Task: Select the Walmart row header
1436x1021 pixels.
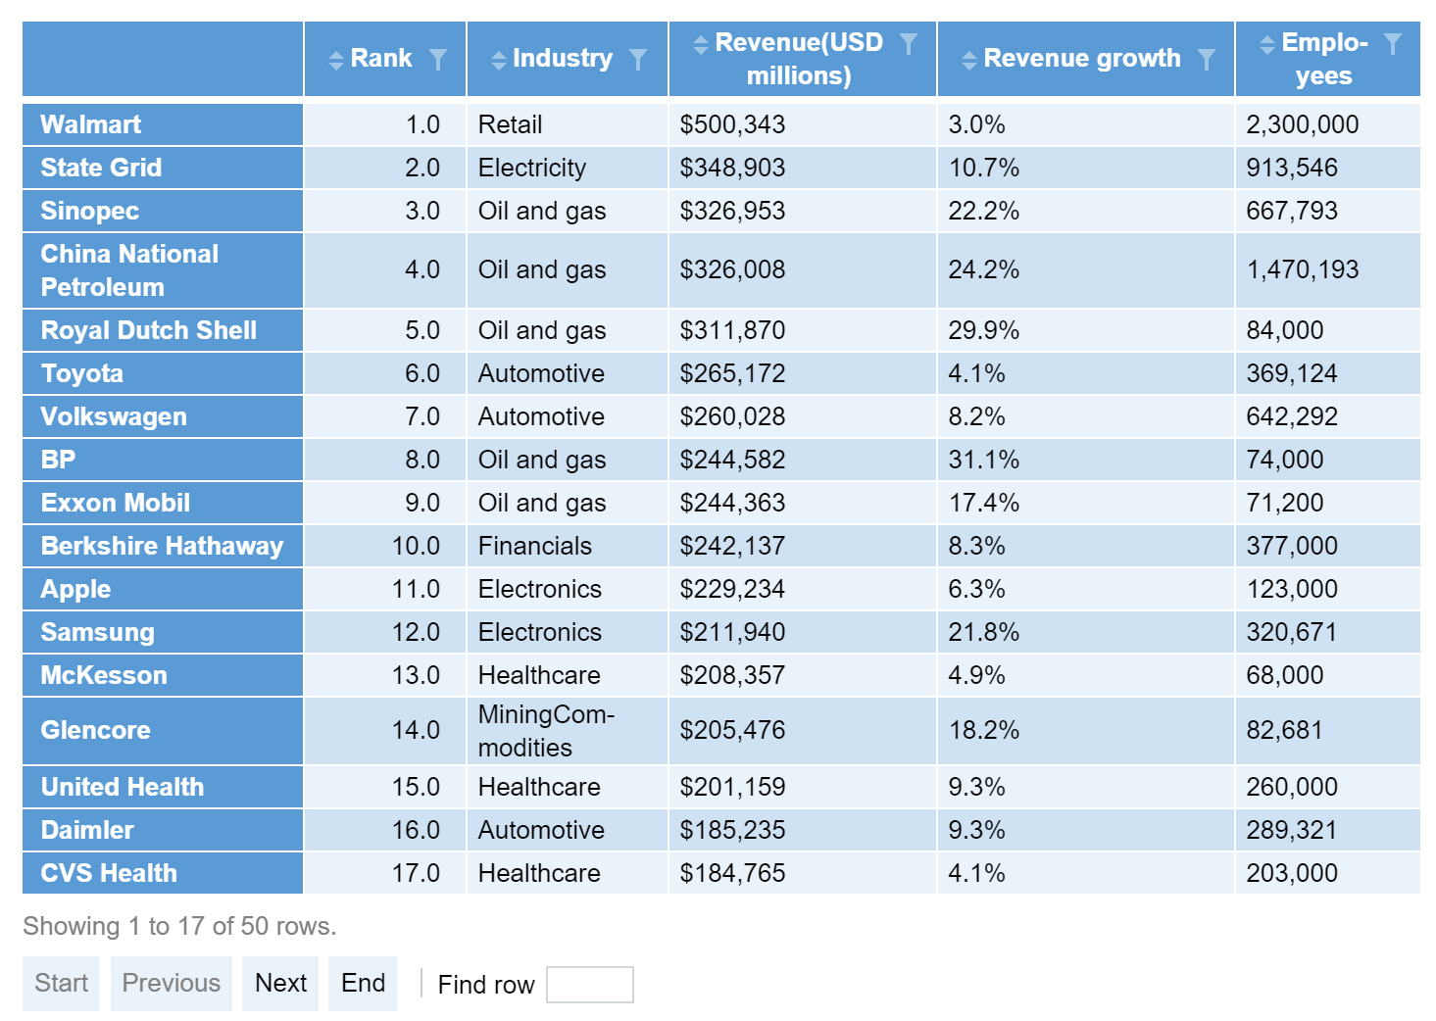Action: pyautogui.click(x=163, y=124)
